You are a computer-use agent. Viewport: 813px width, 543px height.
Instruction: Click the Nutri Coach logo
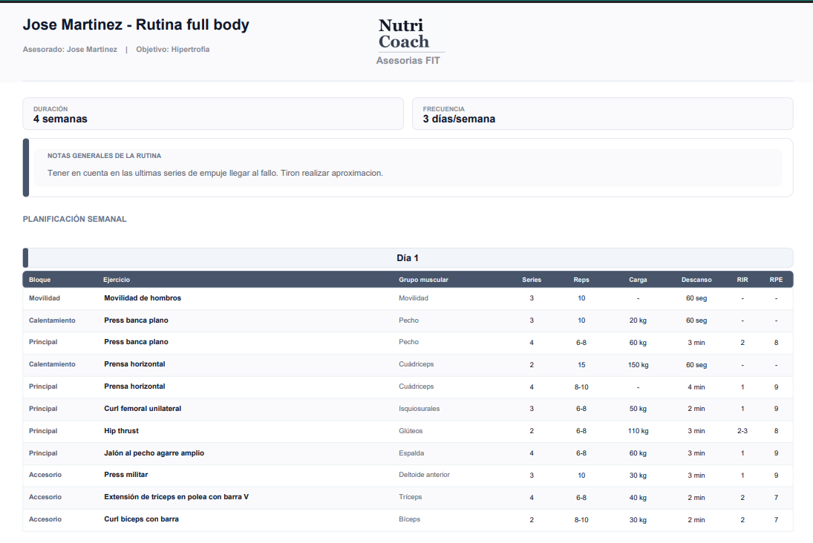click(404, 33)
